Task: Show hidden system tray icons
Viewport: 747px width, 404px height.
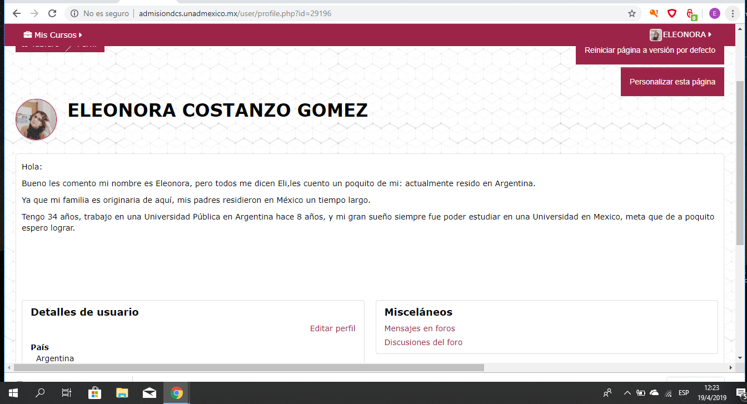Action: (x=628, y=393)
